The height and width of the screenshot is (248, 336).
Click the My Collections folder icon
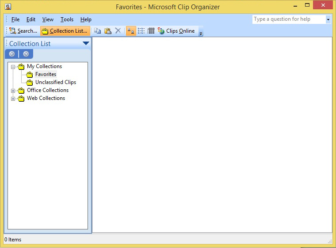[21, 66]
